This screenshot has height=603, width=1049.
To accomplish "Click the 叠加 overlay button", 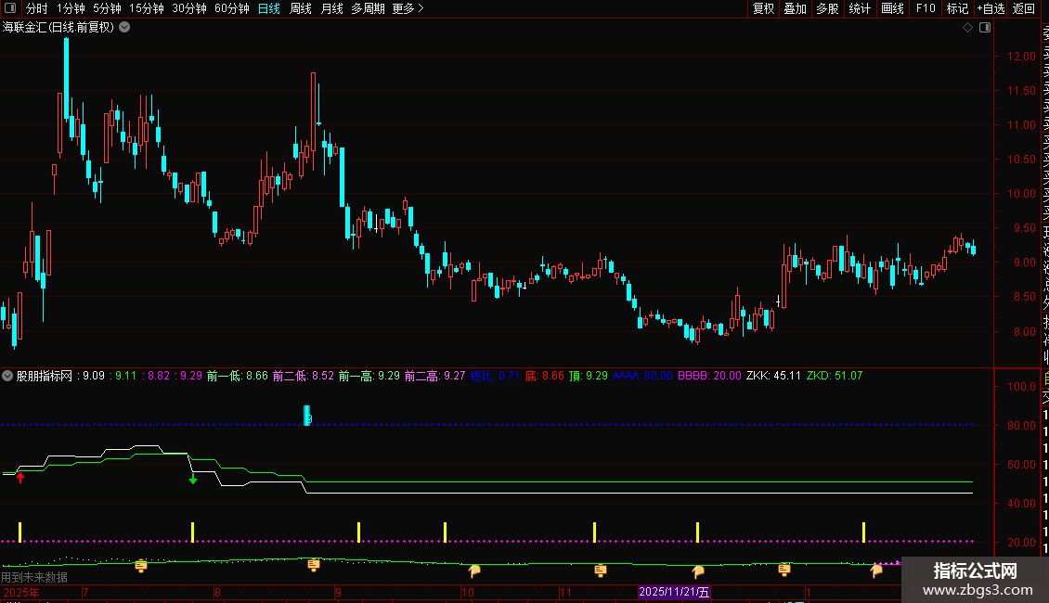I will 796,8.
